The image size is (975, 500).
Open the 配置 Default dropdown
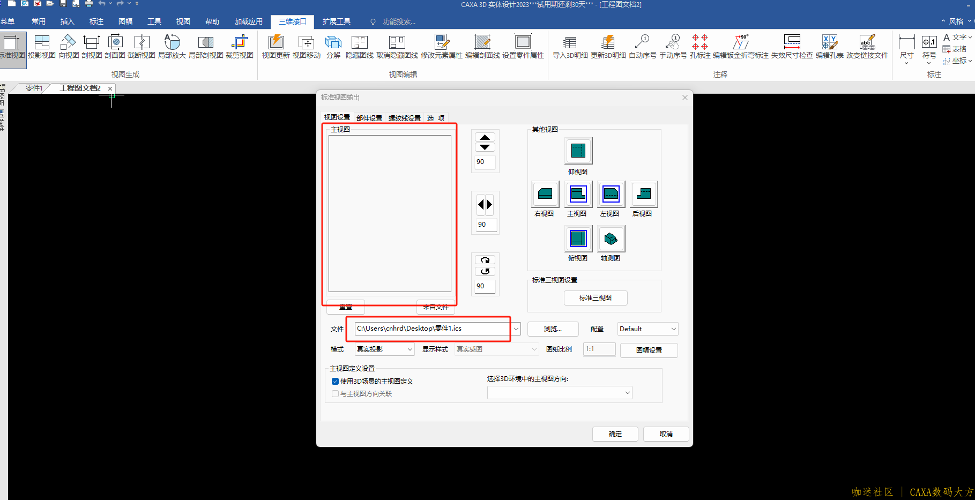click(648, 329)
